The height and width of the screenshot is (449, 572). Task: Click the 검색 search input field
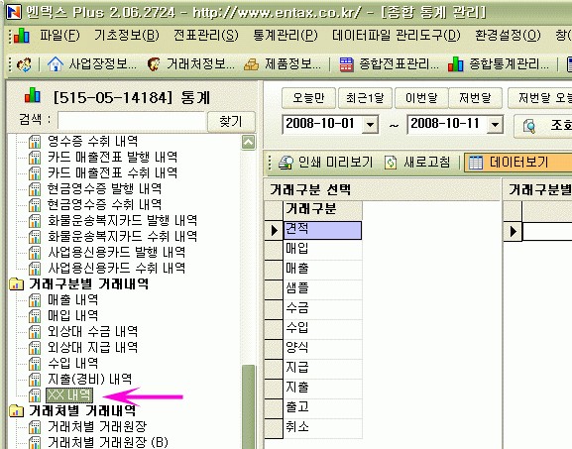pos(131,122)
